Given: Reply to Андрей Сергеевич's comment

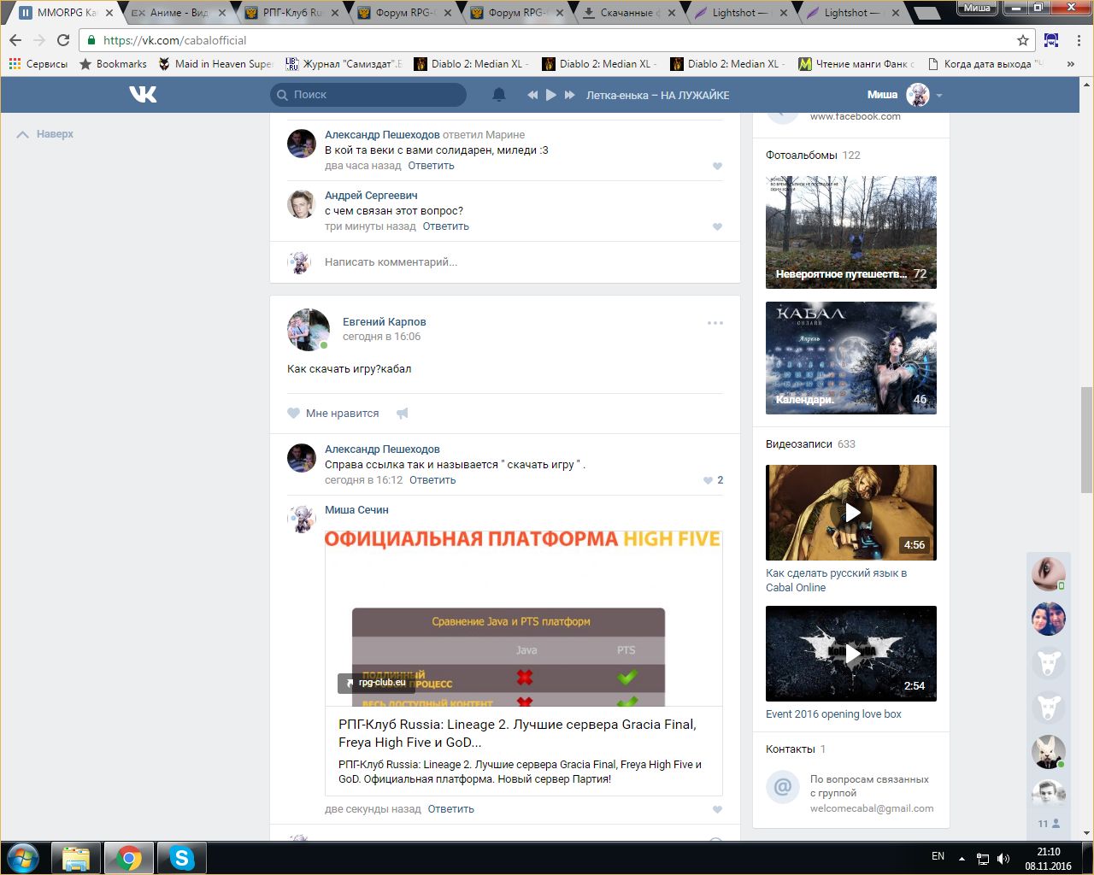Looking at the screenshot, I should click(x=445, y=226).
